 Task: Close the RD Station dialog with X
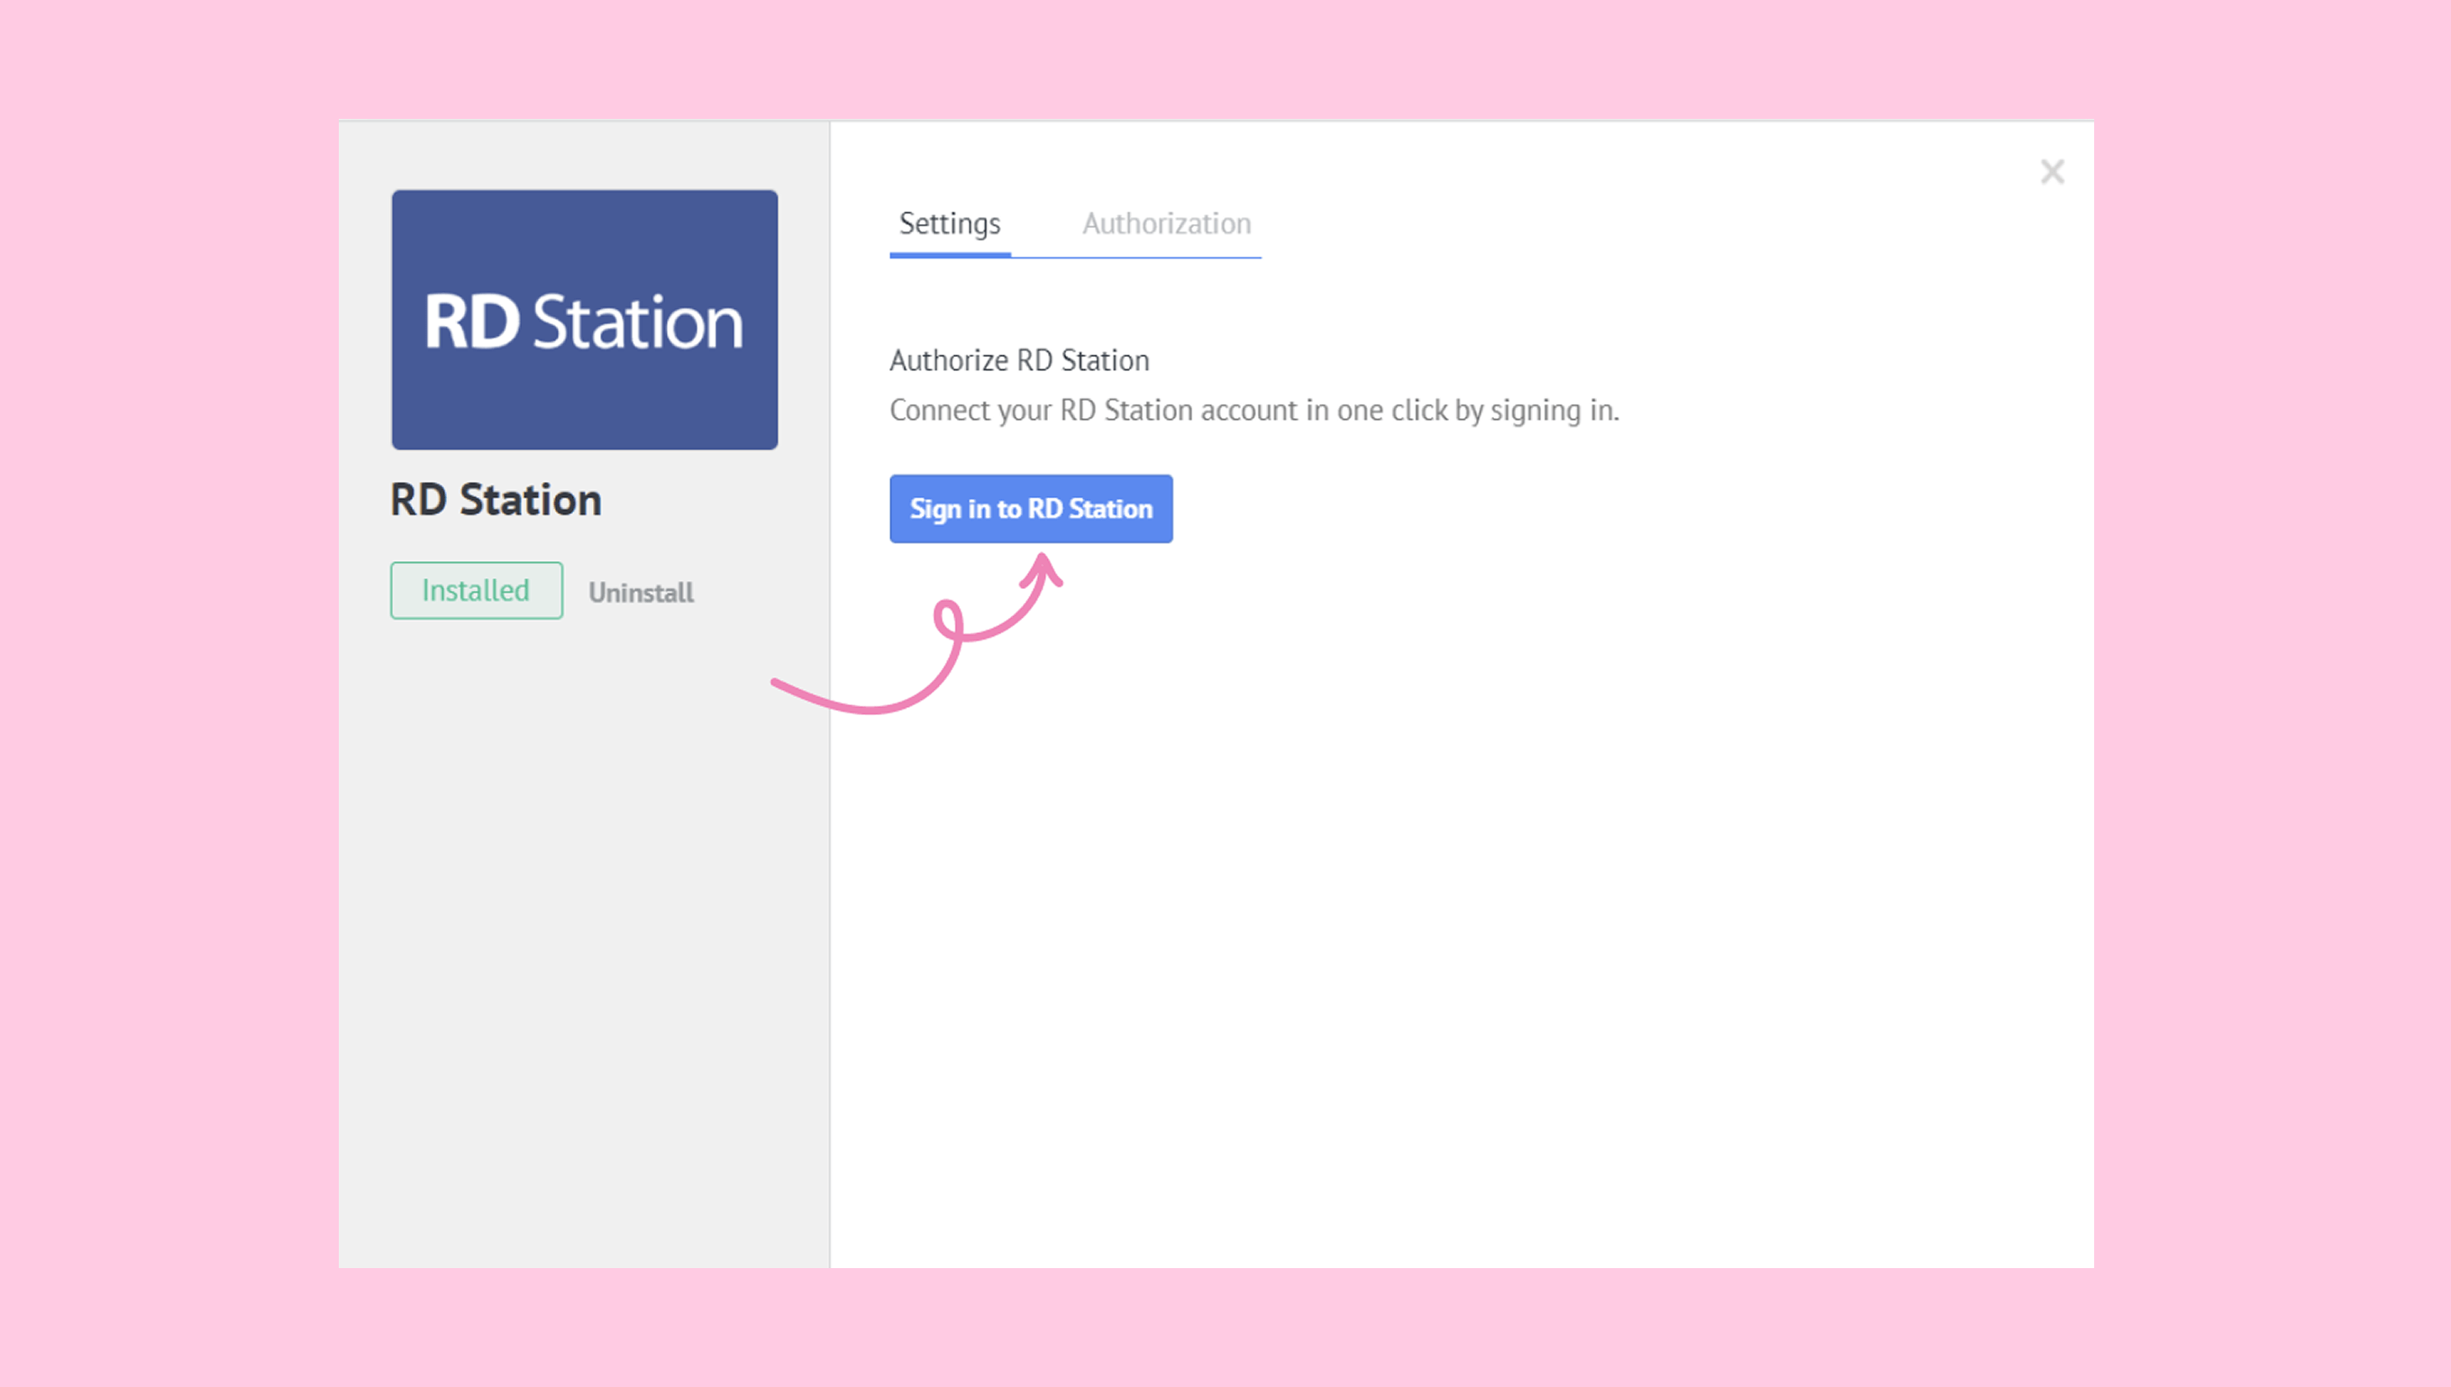(x=2052, y=171)
